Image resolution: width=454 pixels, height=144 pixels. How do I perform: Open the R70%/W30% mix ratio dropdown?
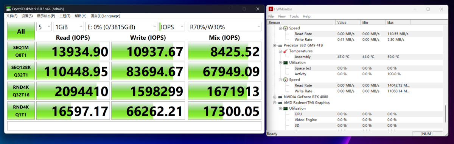(x=225, y=27)
